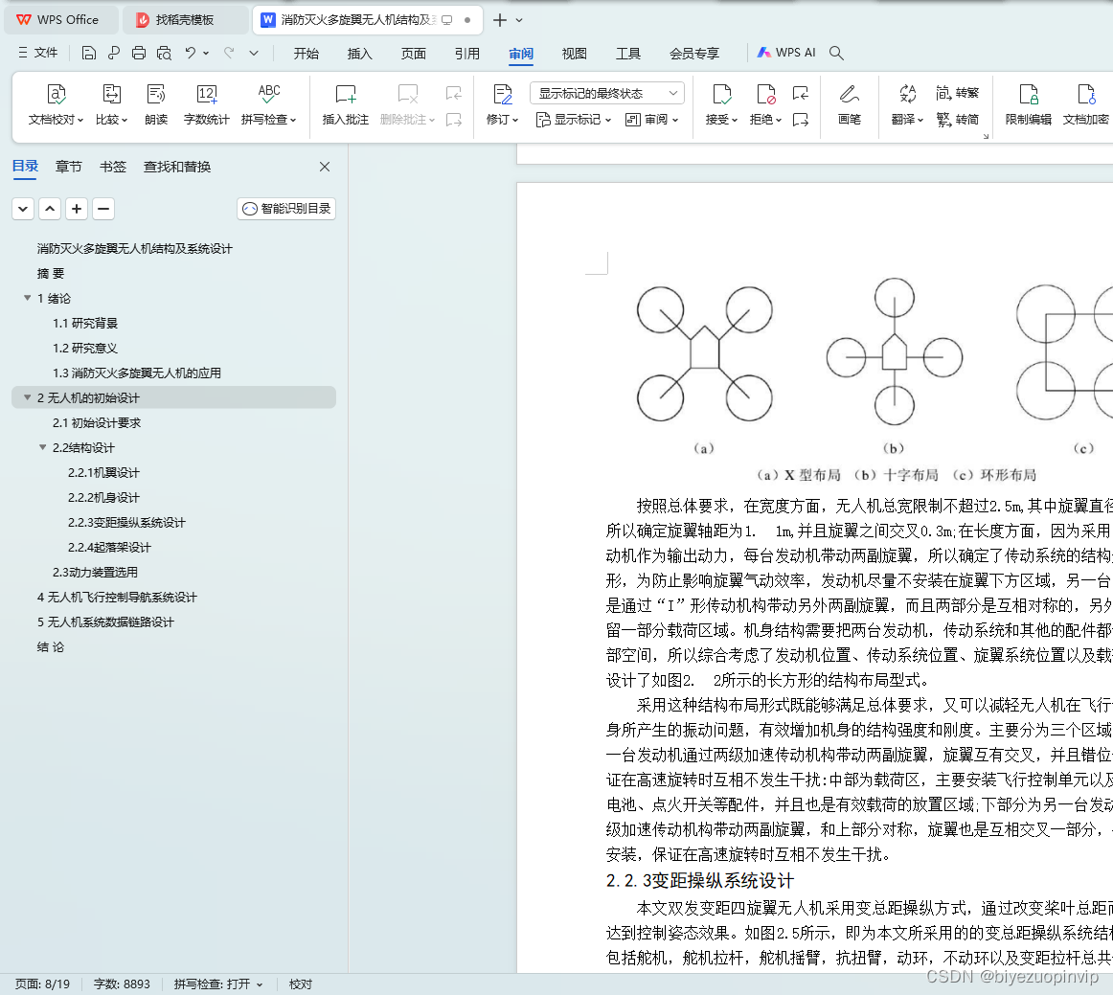Switch to the 找稻壳模板 window tab
Image resolution: width=1113 pixels, height=995 pixels.
[185, 20]
